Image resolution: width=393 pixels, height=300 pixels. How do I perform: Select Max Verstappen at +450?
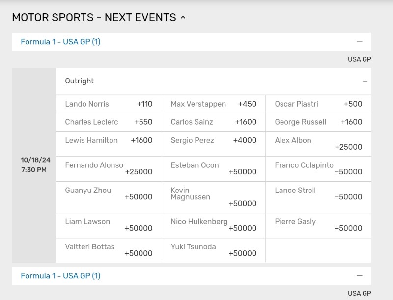pyautogui.click(x=214, y=104)
